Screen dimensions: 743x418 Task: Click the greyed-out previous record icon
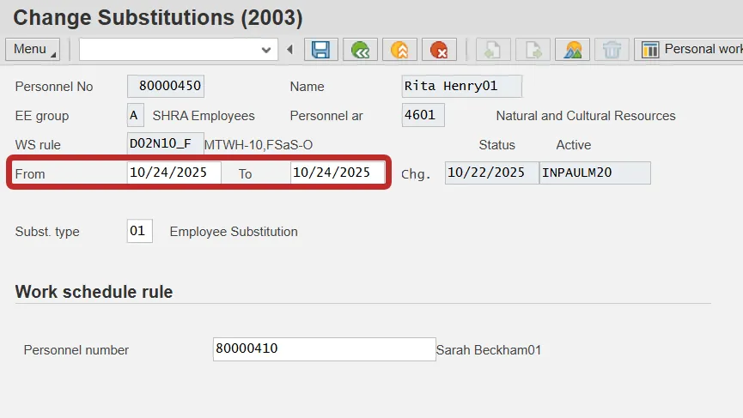[493, 50]
